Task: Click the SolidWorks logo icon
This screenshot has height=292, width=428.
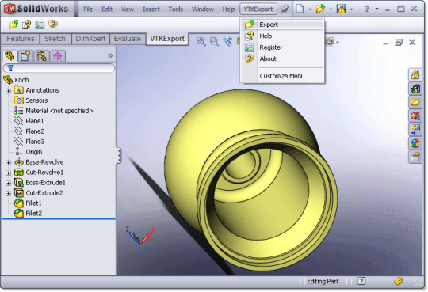Action: (10, 9)
